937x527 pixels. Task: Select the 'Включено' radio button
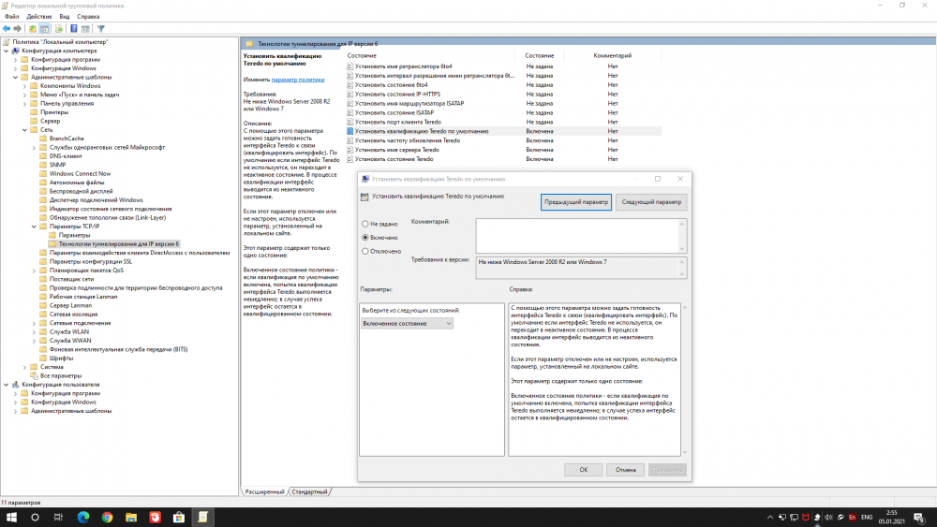point(365,238)
